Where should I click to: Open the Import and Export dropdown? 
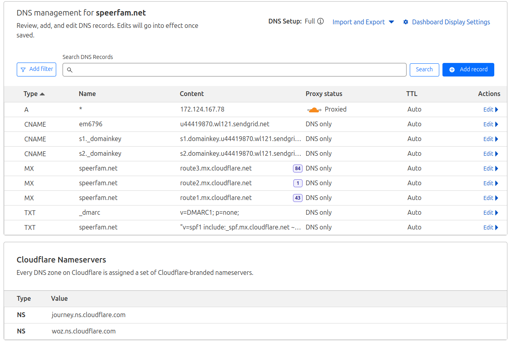click(x=363, y=22)
